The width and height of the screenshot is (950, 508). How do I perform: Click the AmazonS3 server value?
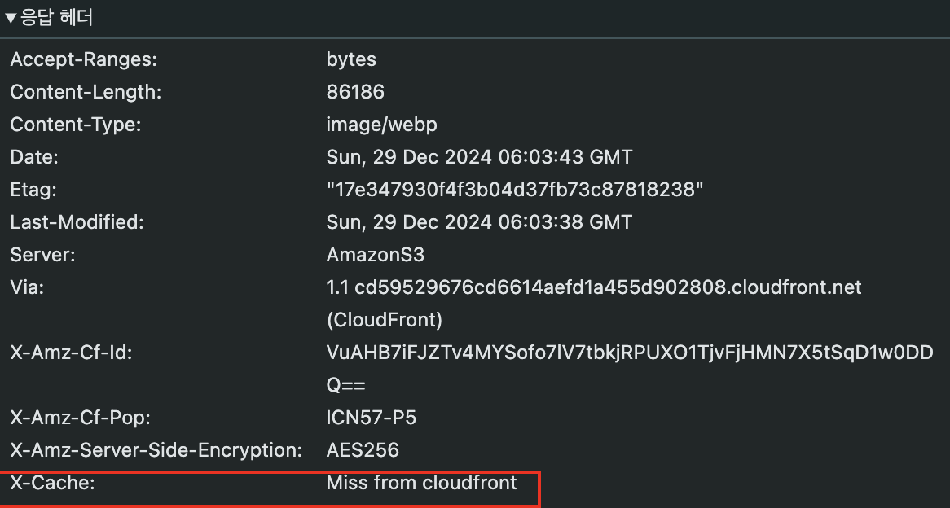(375, 255)
